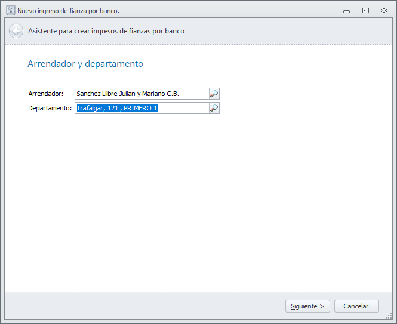The height and width of the screenshot is (324, 397).
Task: Close the Nuevo ingreso window
Action: 384,10
